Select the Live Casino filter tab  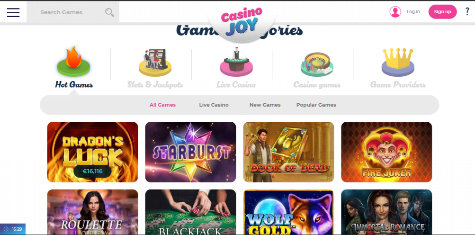[214, 105]
